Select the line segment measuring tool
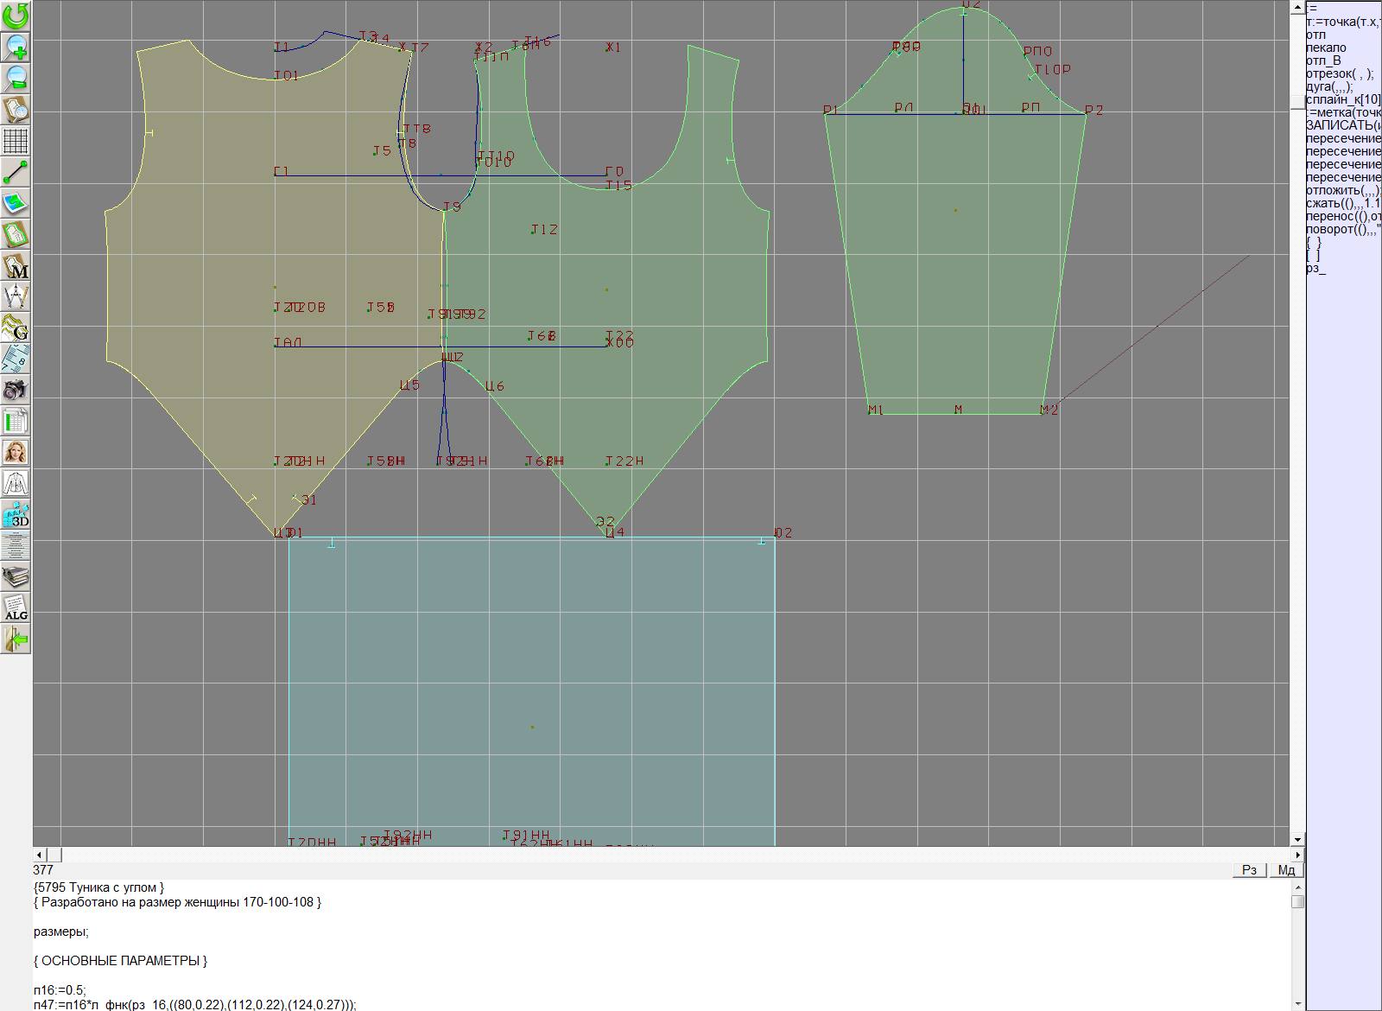This screenshot has height=1011, width=1382. (16, 171)
